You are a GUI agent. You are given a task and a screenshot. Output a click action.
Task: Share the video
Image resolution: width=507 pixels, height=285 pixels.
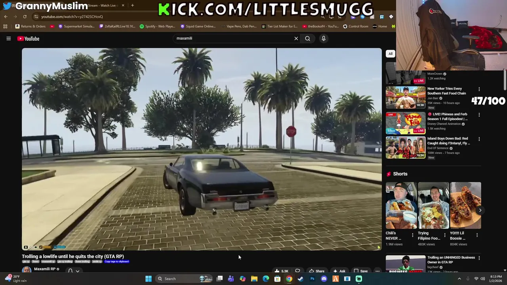point(316,271)
